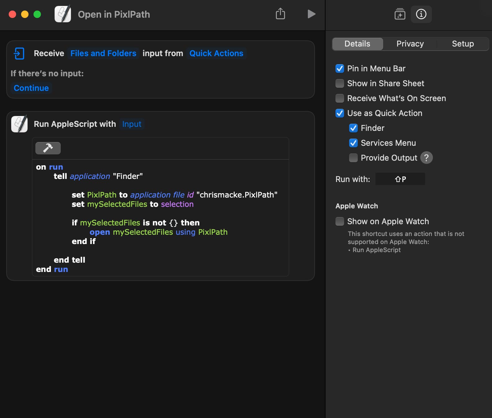Enable Receive What's On Screen
Image resolution: width=492 pixels, height=418 pixels.
340,98
